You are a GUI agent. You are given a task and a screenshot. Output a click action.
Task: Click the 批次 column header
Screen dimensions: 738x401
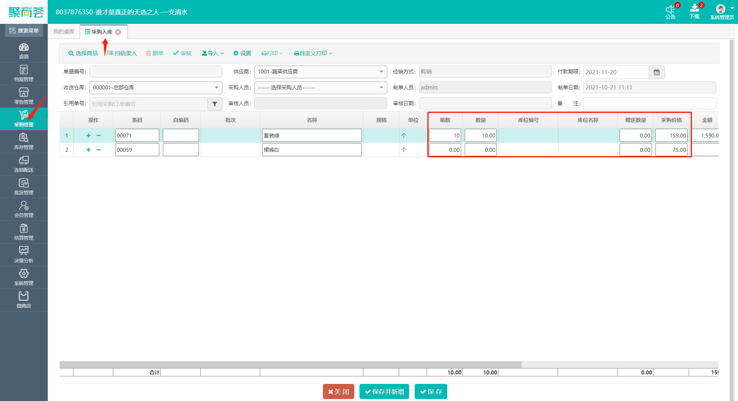[x=230, y=120]
